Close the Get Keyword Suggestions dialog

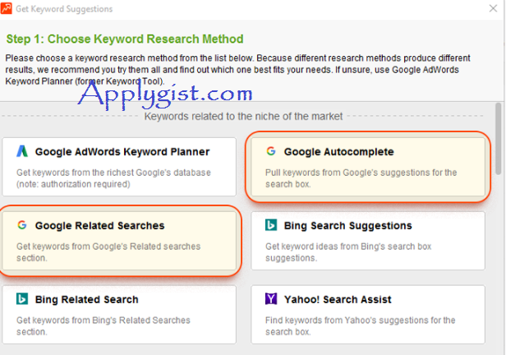[x=493, y=8]
